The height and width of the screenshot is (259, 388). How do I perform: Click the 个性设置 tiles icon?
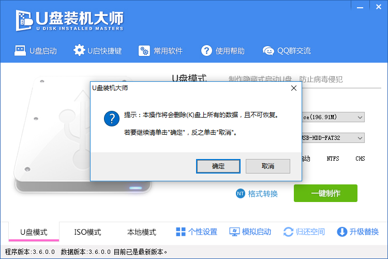click(x=181, y=232)
